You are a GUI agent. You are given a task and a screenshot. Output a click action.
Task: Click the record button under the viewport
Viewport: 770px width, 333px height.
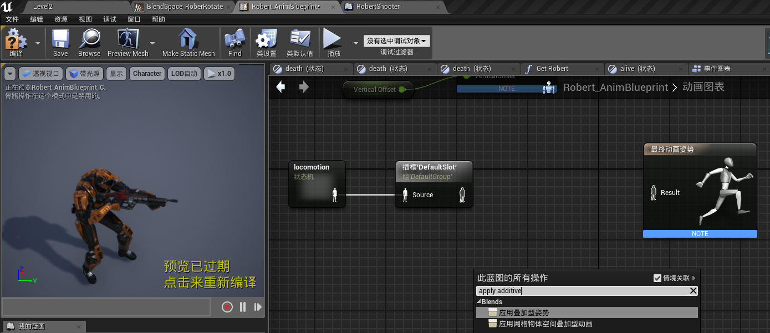click(227, 307)
